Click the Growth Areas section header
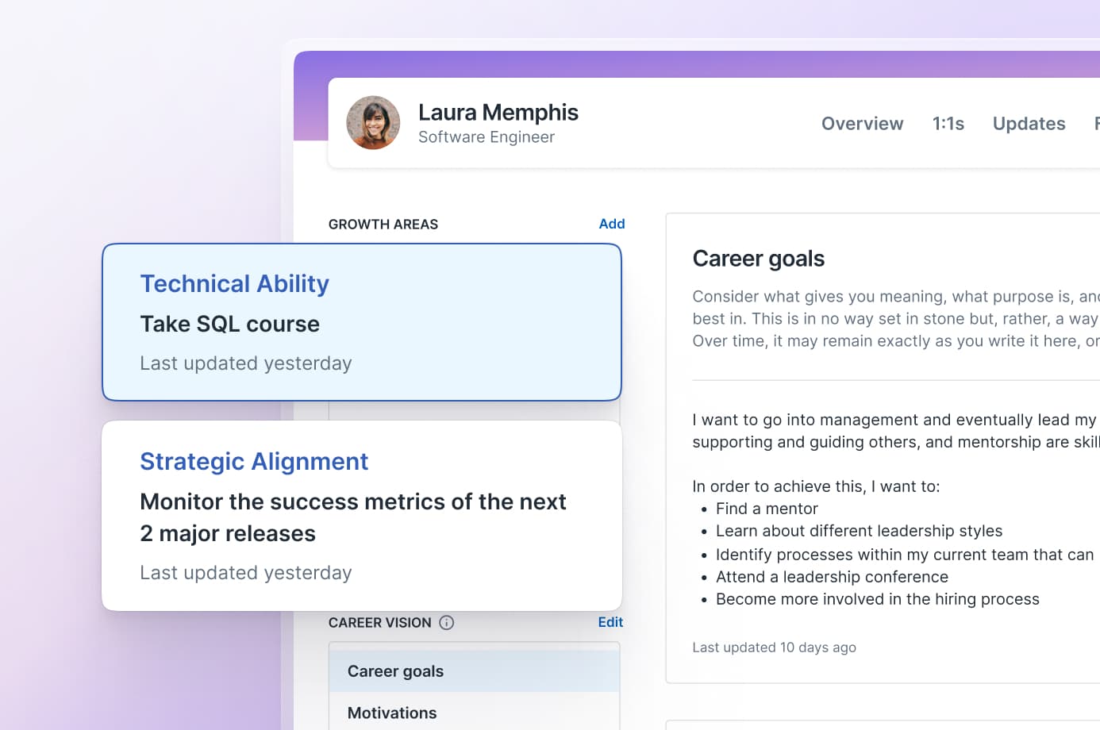This screenshot has width=1100, height=730. click(x=383, y=224)
